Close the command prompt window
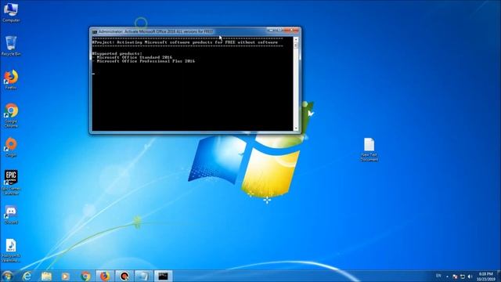The width and height of the screenshot is (501, 282). (x=291, y=31)
